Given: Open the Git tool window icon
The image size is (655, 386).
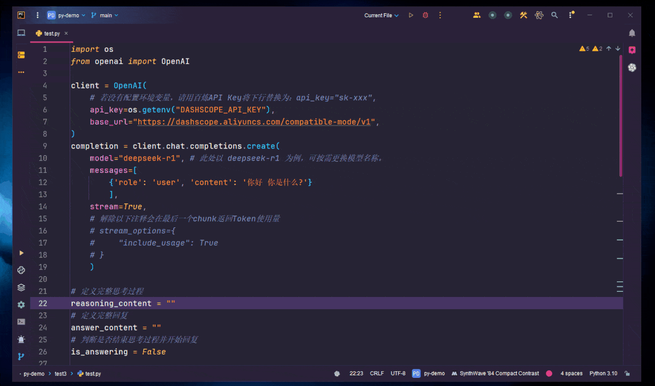Looking at the screenshot, I should (x=21, y=357).
